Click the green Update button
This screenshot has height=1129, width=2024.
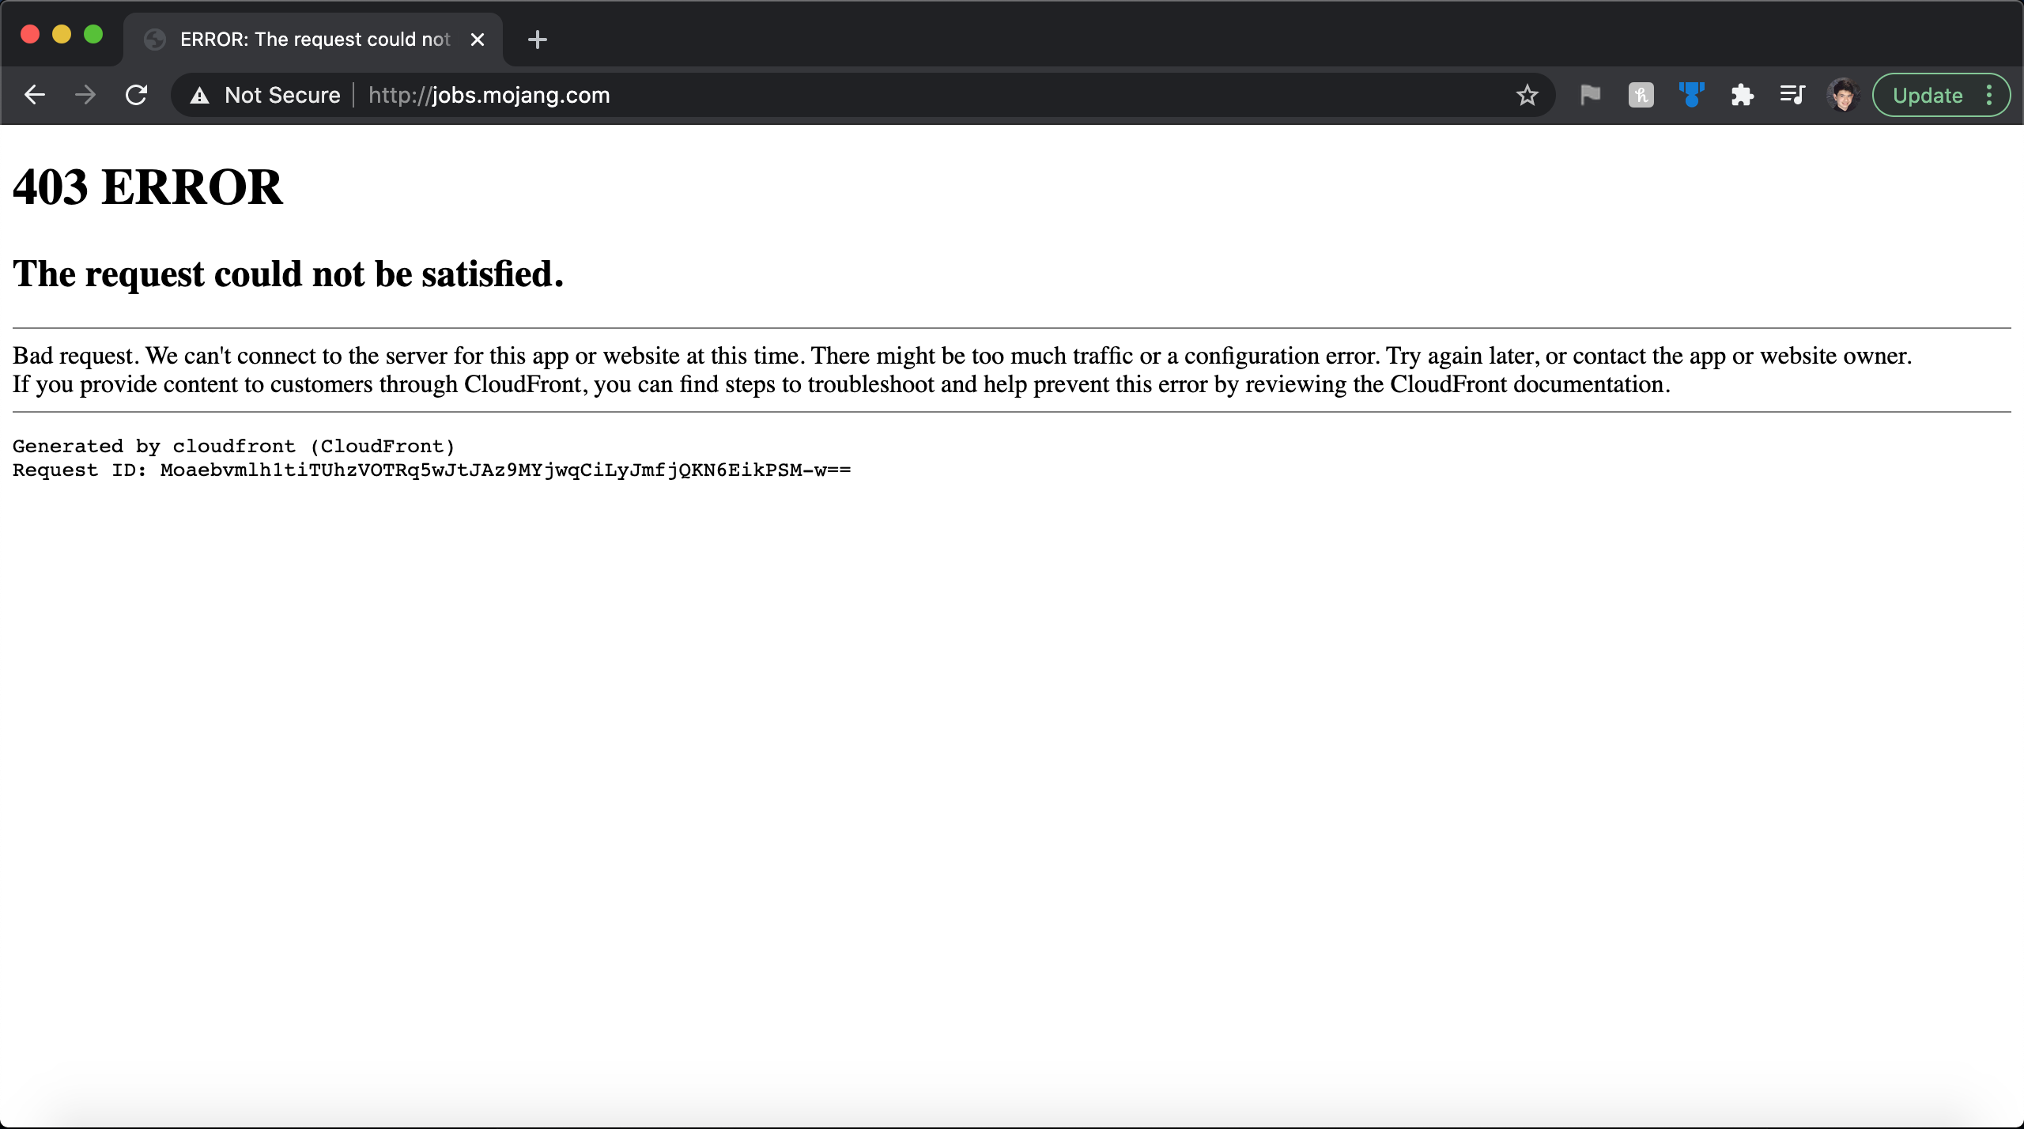tap(1928, 95)
